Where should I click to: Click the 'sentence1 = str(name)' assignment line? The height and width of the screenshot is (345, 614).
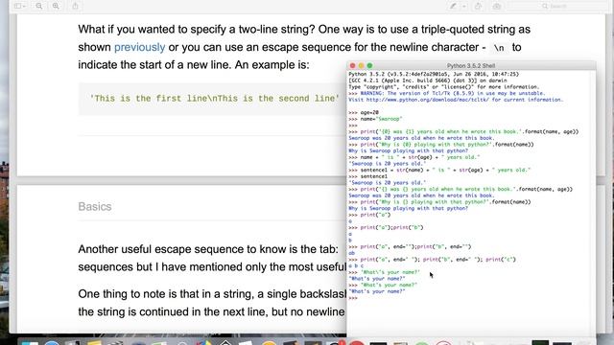tap(439, 171)
